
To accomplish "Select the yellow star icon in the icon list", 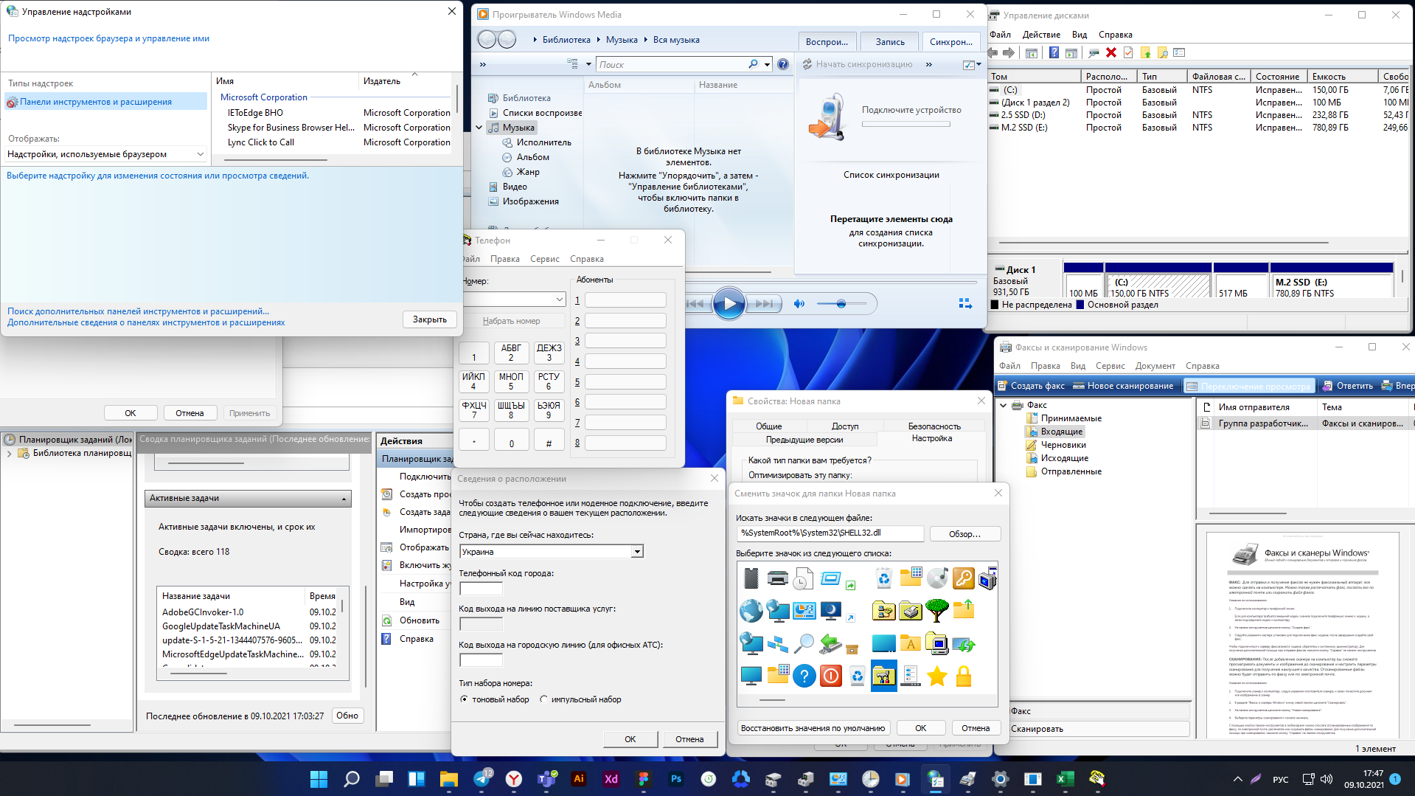I will pos(936,676).
